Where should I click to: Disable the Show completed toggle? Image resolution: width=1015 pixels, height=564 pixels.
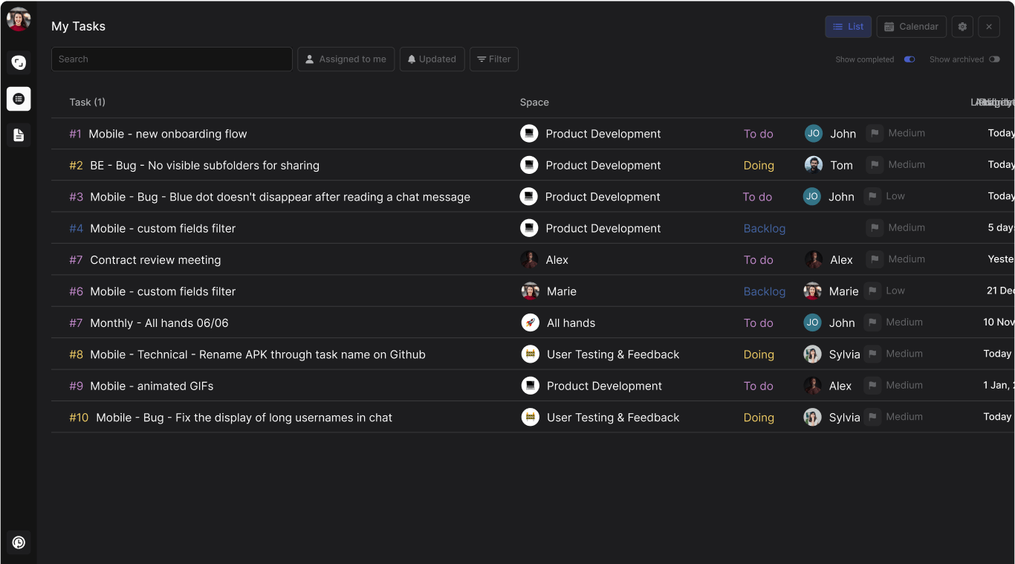click(909, 59)
